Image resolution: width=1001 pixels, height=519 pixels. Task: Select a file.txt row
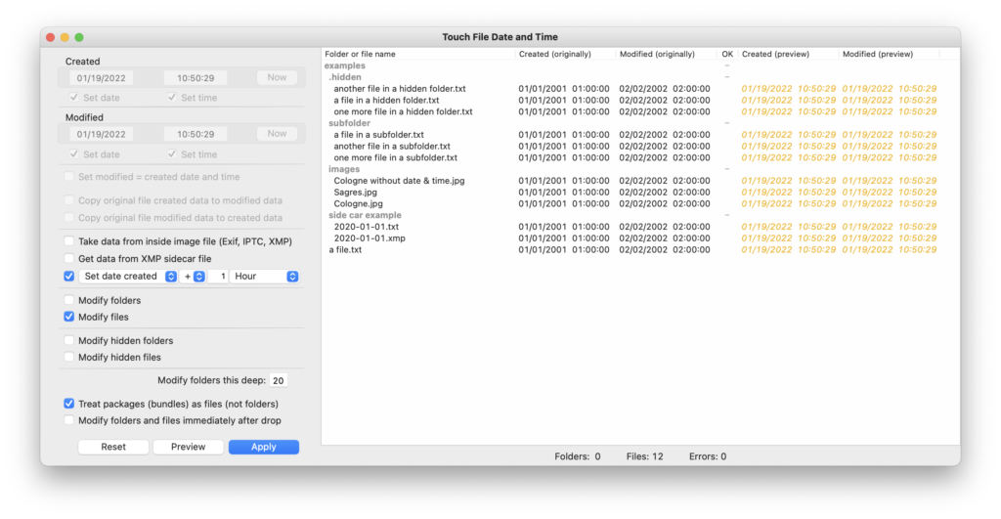pos(640,249)
